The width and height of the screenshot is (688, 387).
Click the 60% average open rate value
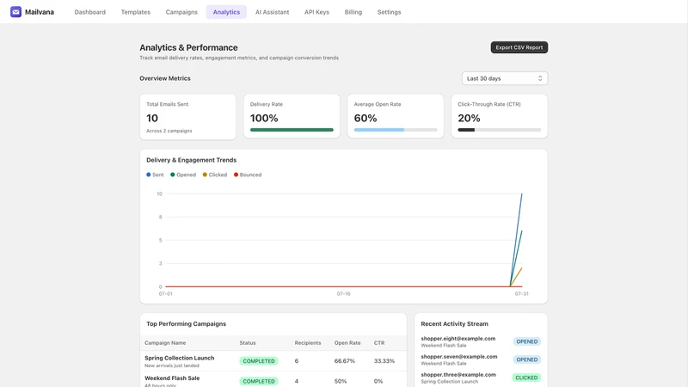(365, 118)
